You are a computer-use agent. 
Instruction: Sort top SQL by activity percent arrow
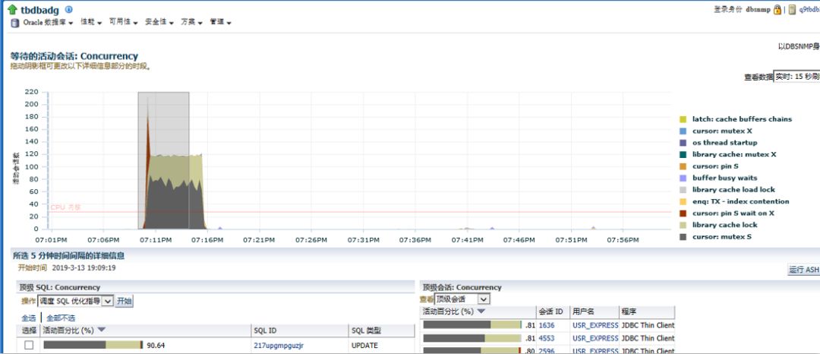pos(102,330)
